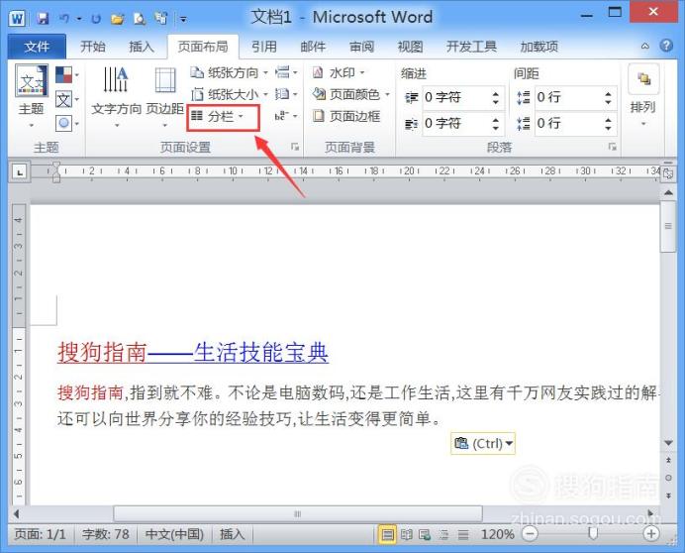Open the 页面颜色 page color dropdown
The width and height of the screenshot is (685, 553).
point(350,94)
